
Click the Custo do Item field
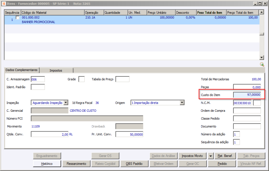[x=247, y=95]
